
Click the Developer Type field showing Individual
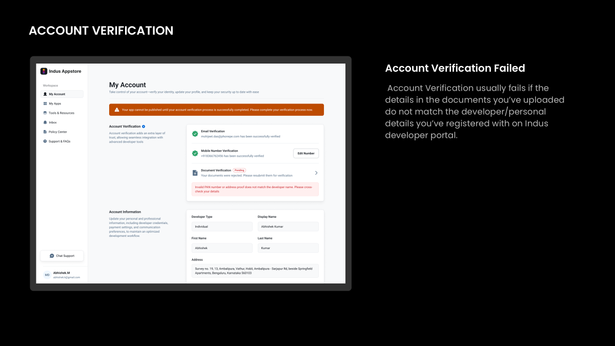coord(222,226)
